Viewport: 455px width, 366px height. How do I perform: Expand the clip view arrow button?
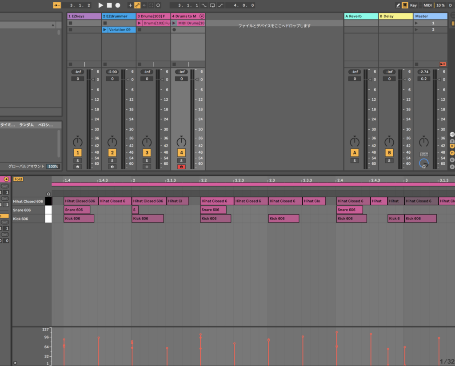[x=6, y=179]
